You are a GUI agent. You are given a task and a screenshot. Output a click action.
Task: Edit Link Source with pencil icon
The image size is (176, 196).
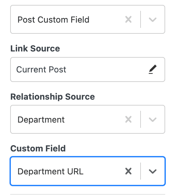[x=153, y=69]
